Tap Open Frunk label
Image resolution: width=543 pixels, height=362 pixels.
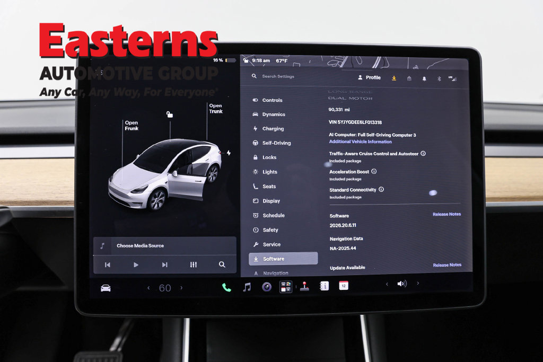(132, 125)
